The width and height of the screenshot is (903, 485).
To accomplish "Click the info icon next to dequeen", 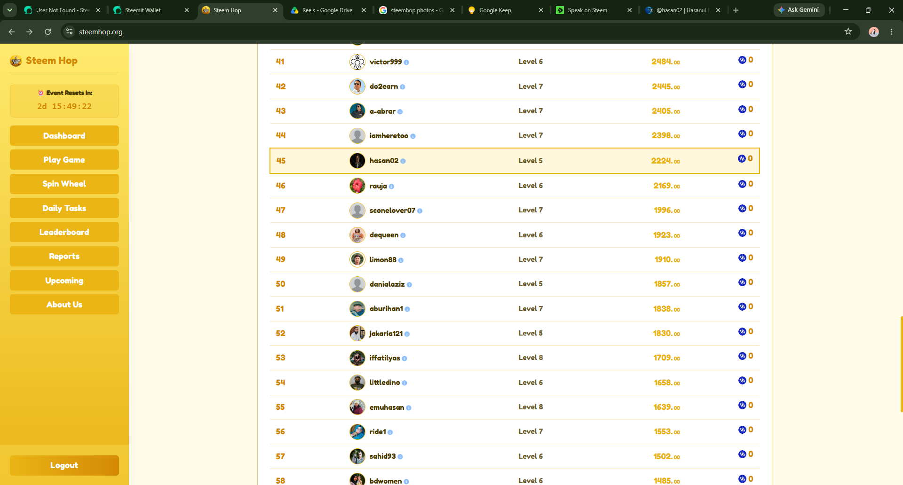I will [403, 235].
